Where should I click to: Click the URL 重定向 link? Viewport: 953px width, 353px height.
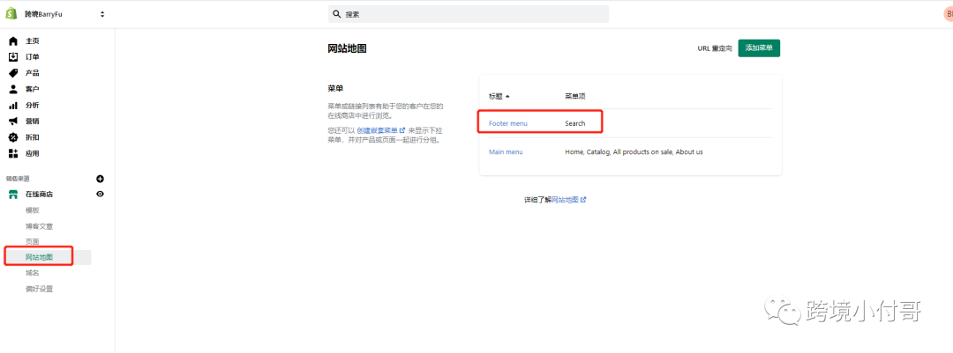716,48
